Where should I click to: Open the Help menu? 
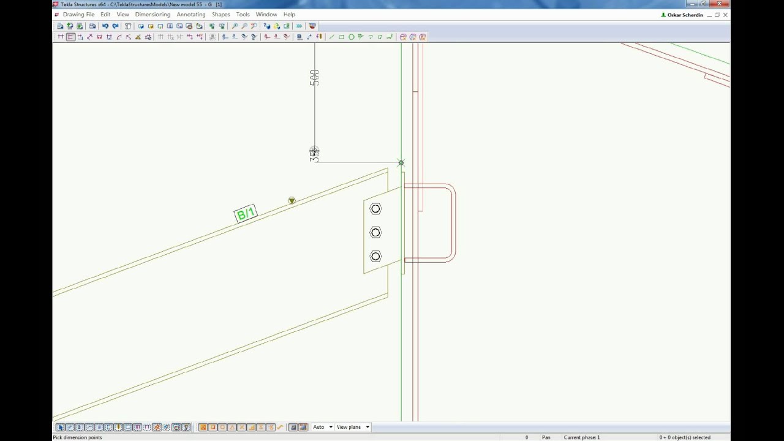289,14
